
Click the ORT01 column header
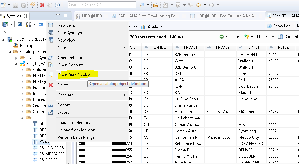(x=251, y=47)
